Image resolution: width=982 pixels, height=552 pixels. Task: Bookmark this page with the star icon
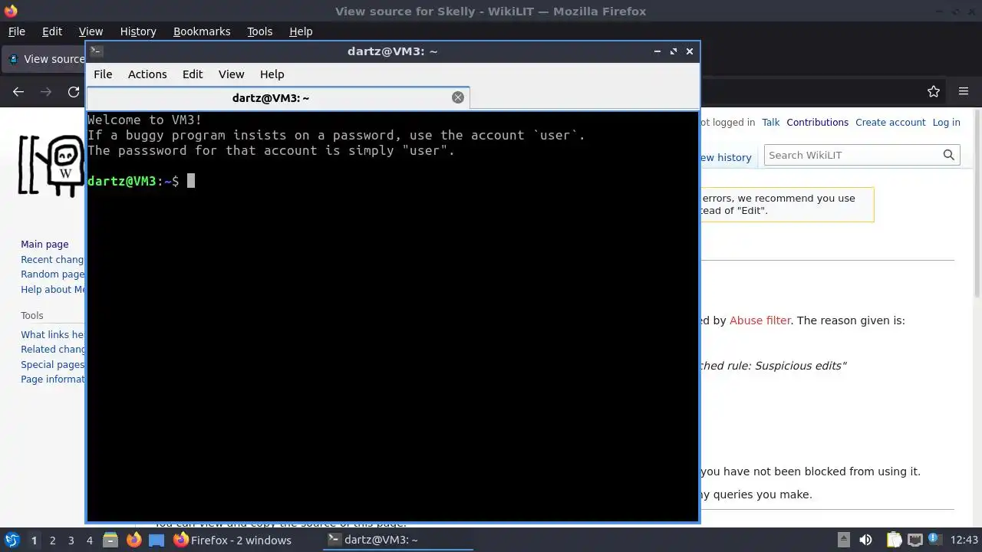(934, 92)
